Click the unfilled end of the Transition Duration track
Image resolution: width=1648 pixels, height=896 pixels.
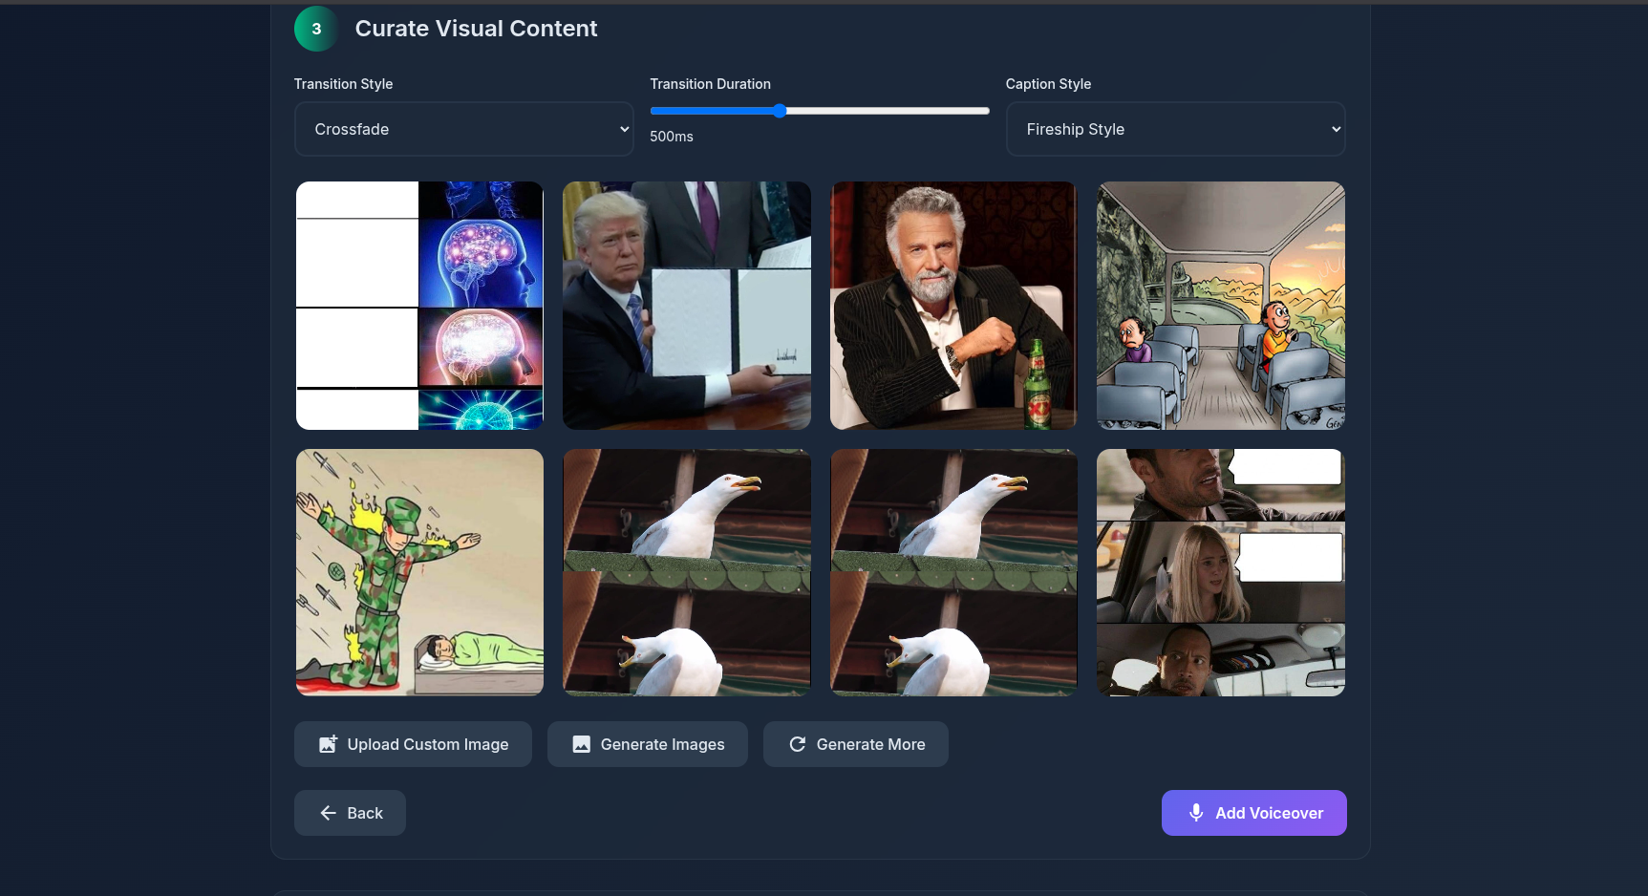982,111
